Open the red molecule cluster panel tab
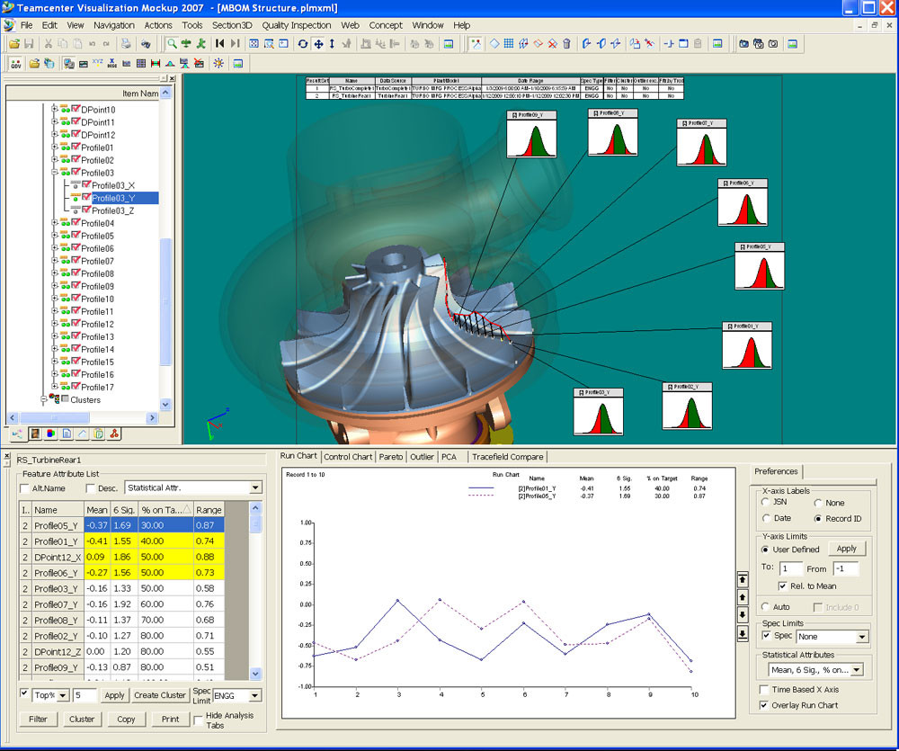 (114, 434)
